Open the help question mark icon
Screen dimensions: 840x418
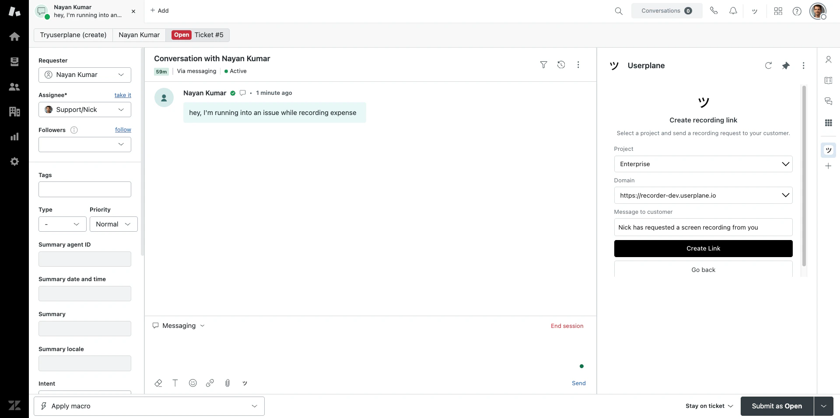[x=797, y=11]
